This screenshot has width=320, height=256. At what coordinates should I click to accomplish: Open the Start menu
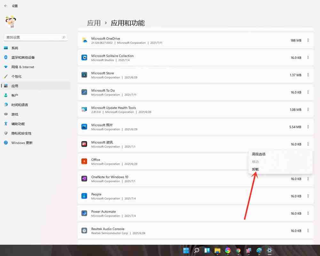click(186, 251)
